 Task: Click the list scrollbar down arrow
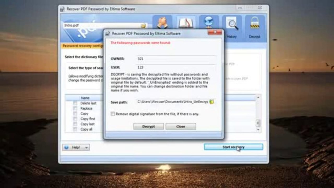tap(258, 130)
